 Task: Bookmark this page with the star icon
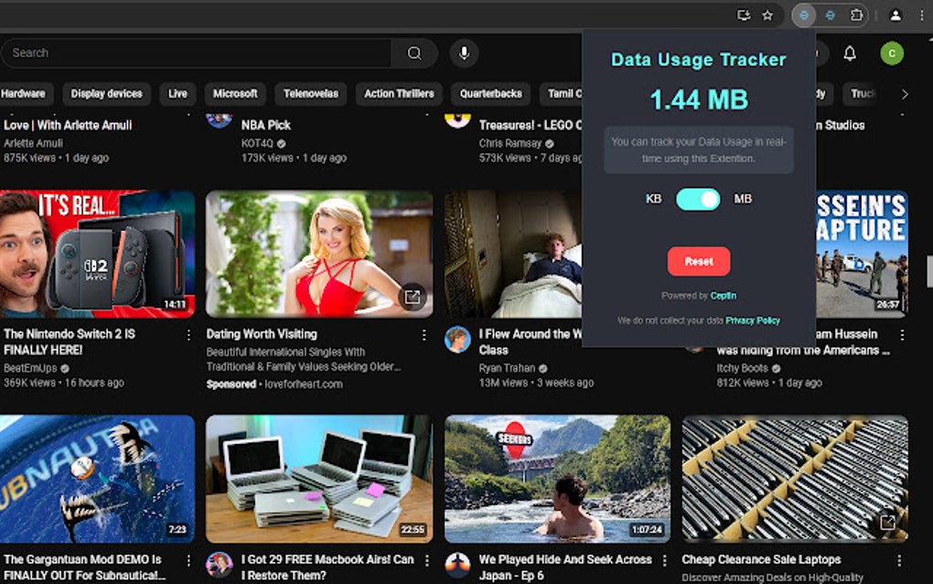pyautogui.click(x=768, y=15)
